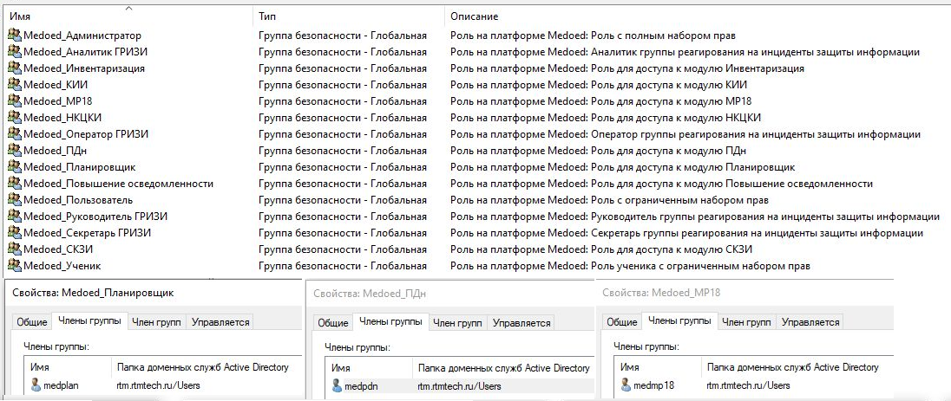This screenshot has width=951, height=401.
Task: Select the Medoed_Инвентаризация group name
Action: tap(83, 68)
